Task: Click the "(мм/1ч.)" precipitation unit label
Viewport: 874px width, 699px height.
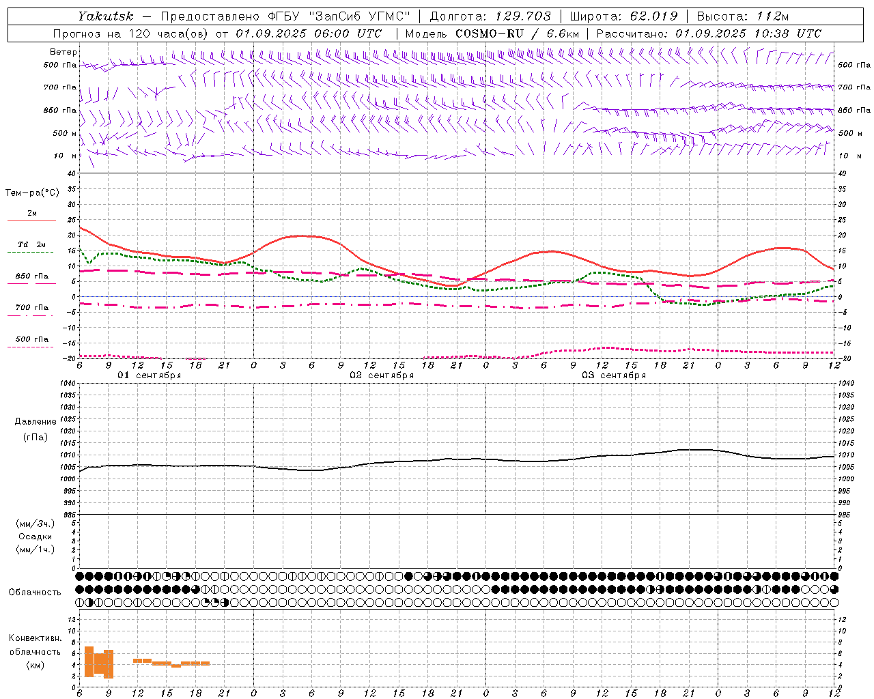Action: 36,550
